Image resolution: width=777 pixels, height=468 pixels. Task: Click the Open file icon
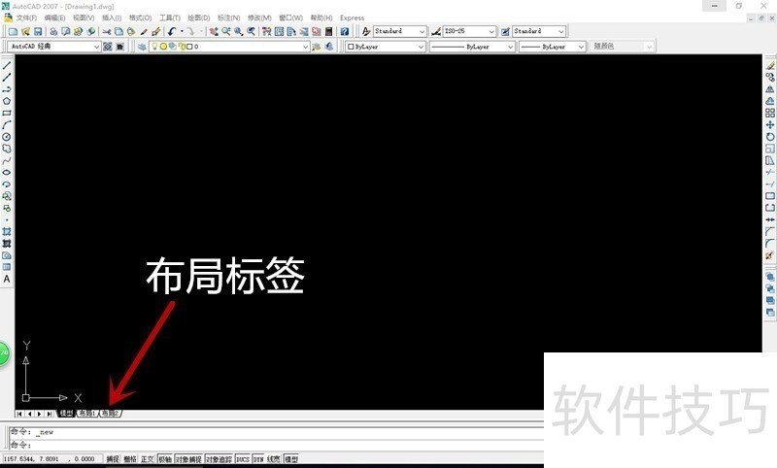click(x=25, y=31)
